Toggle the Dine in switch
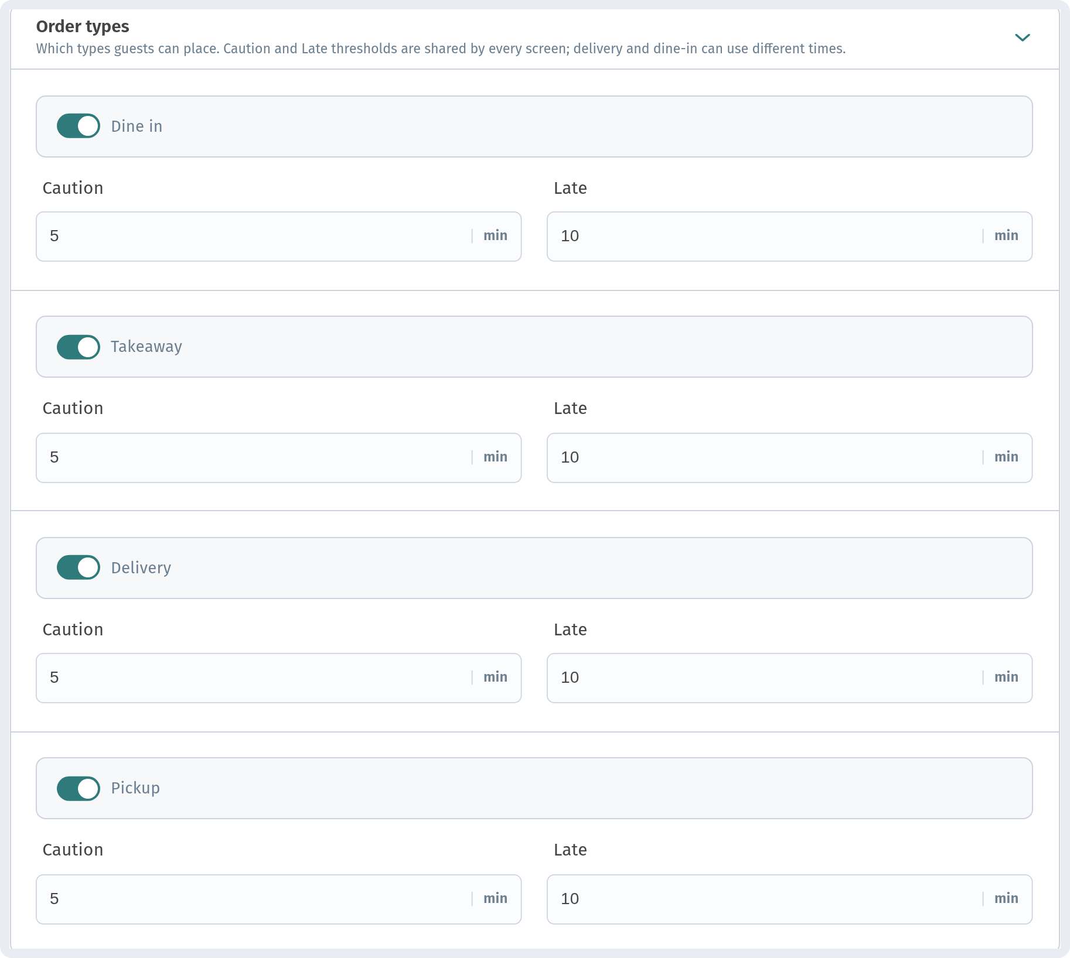This screenshot has width=1070, height=958. click(x=79, y=126)
